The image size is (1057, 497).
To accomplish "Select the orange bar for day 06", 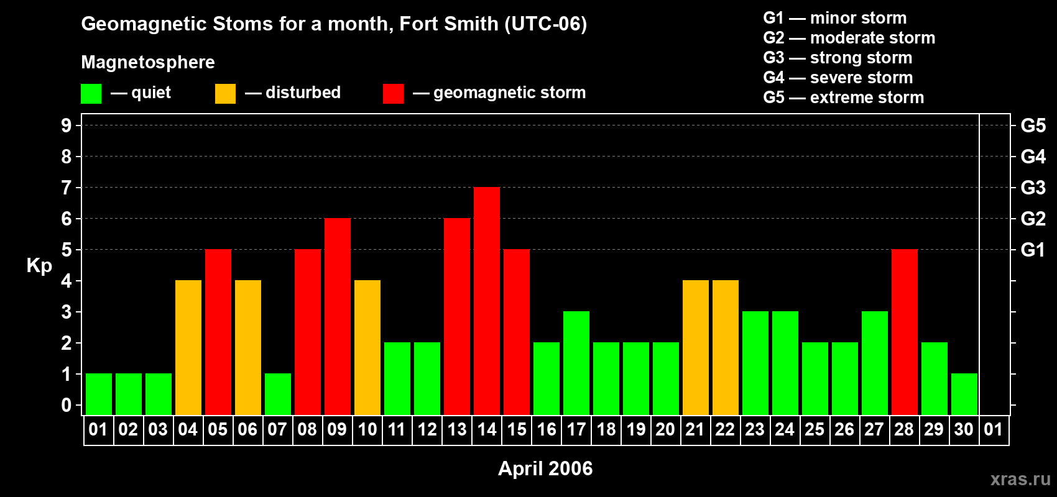I will tap(248, 348).
